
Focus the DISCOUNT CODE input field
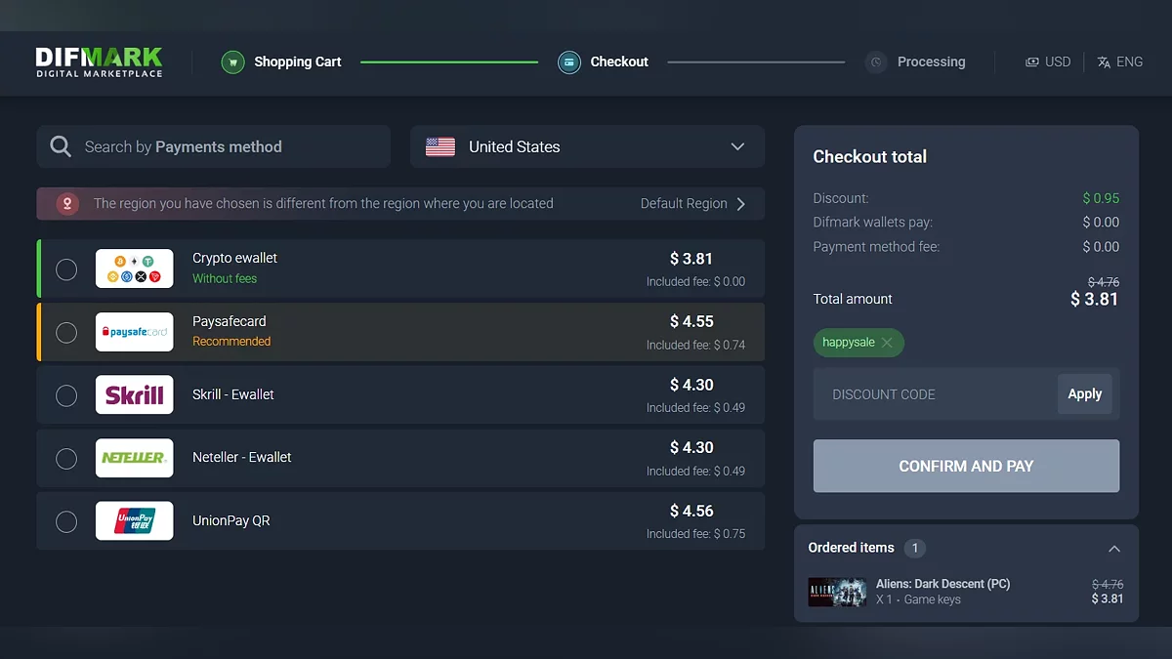[935, 394]
